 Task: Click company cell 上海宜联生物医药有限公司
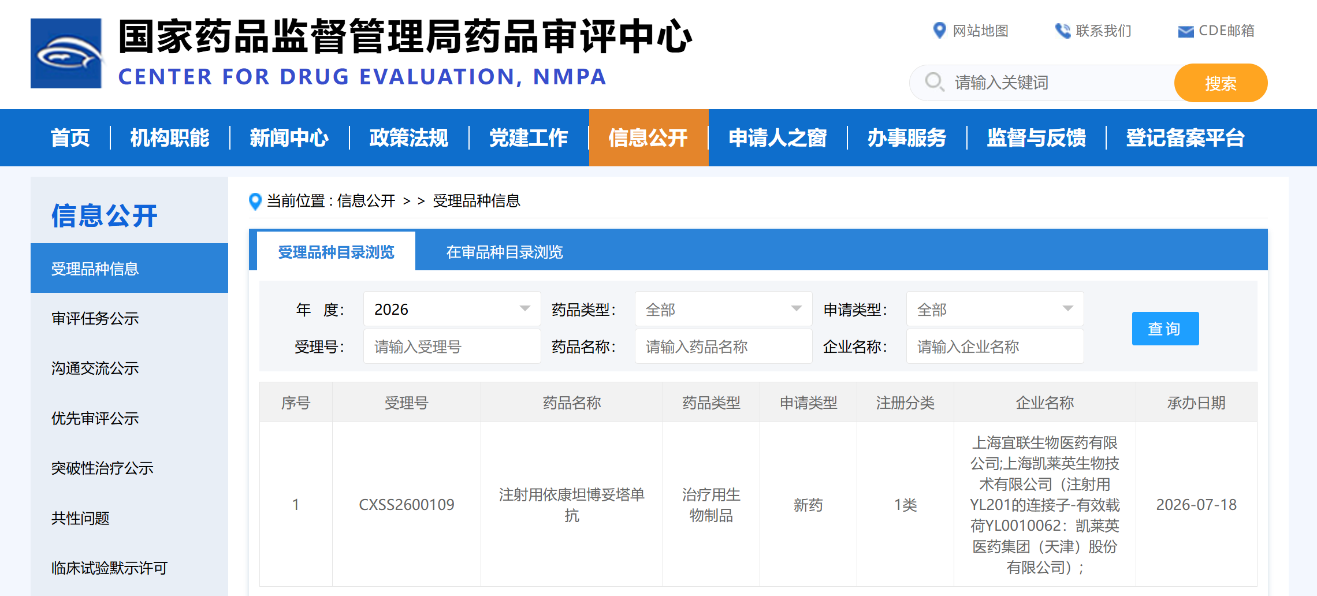[1045, 505]
